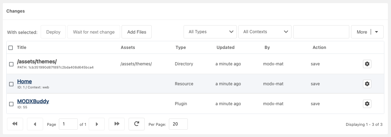The height and width of the screenshot is (137, 391).
Task: Go to first page
Action: click(15, 124)
